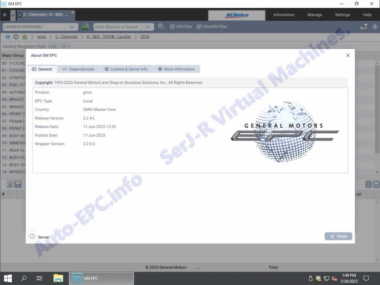This screenshot has height=285, width=380.
Task: Select the C - Chevrolet > K - SK8 tab
Action: [46, 15]
